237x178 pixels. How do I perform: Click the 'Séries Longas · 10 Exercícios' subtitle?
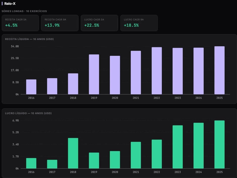click(x=24, y=11)
